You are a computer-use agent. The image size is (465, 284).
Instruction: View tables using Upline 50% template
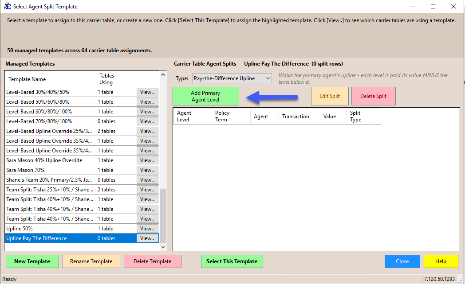147,229
